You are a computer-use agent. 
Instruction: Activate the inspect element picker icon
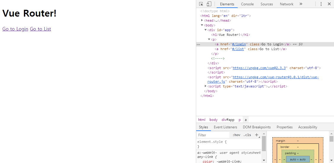tap(201, 4)
